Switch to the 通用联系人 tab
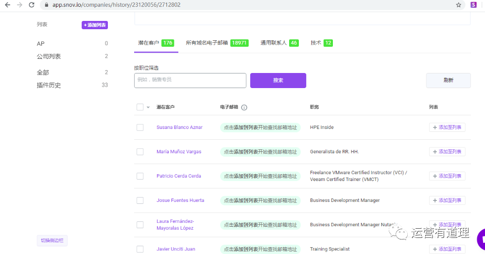This screenshot has width=485, height=254. tap(279, 43)
